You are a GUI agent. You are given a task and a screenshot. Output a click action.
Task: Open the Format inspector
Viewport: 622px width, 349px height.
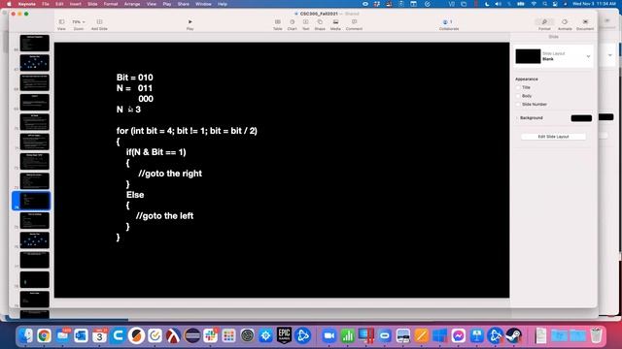pyautogui.click(x=544, y=24)
